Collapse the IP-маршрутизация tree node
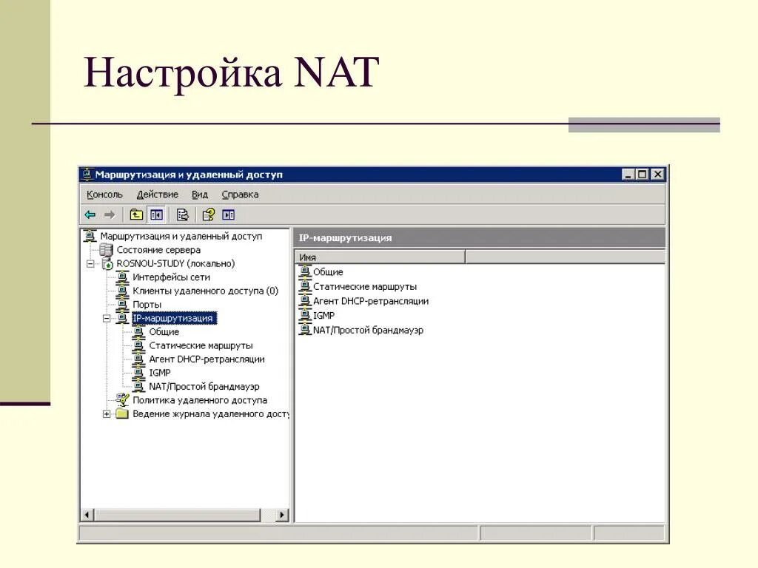Viewport: 758px width, 568px height. (107, 318)
